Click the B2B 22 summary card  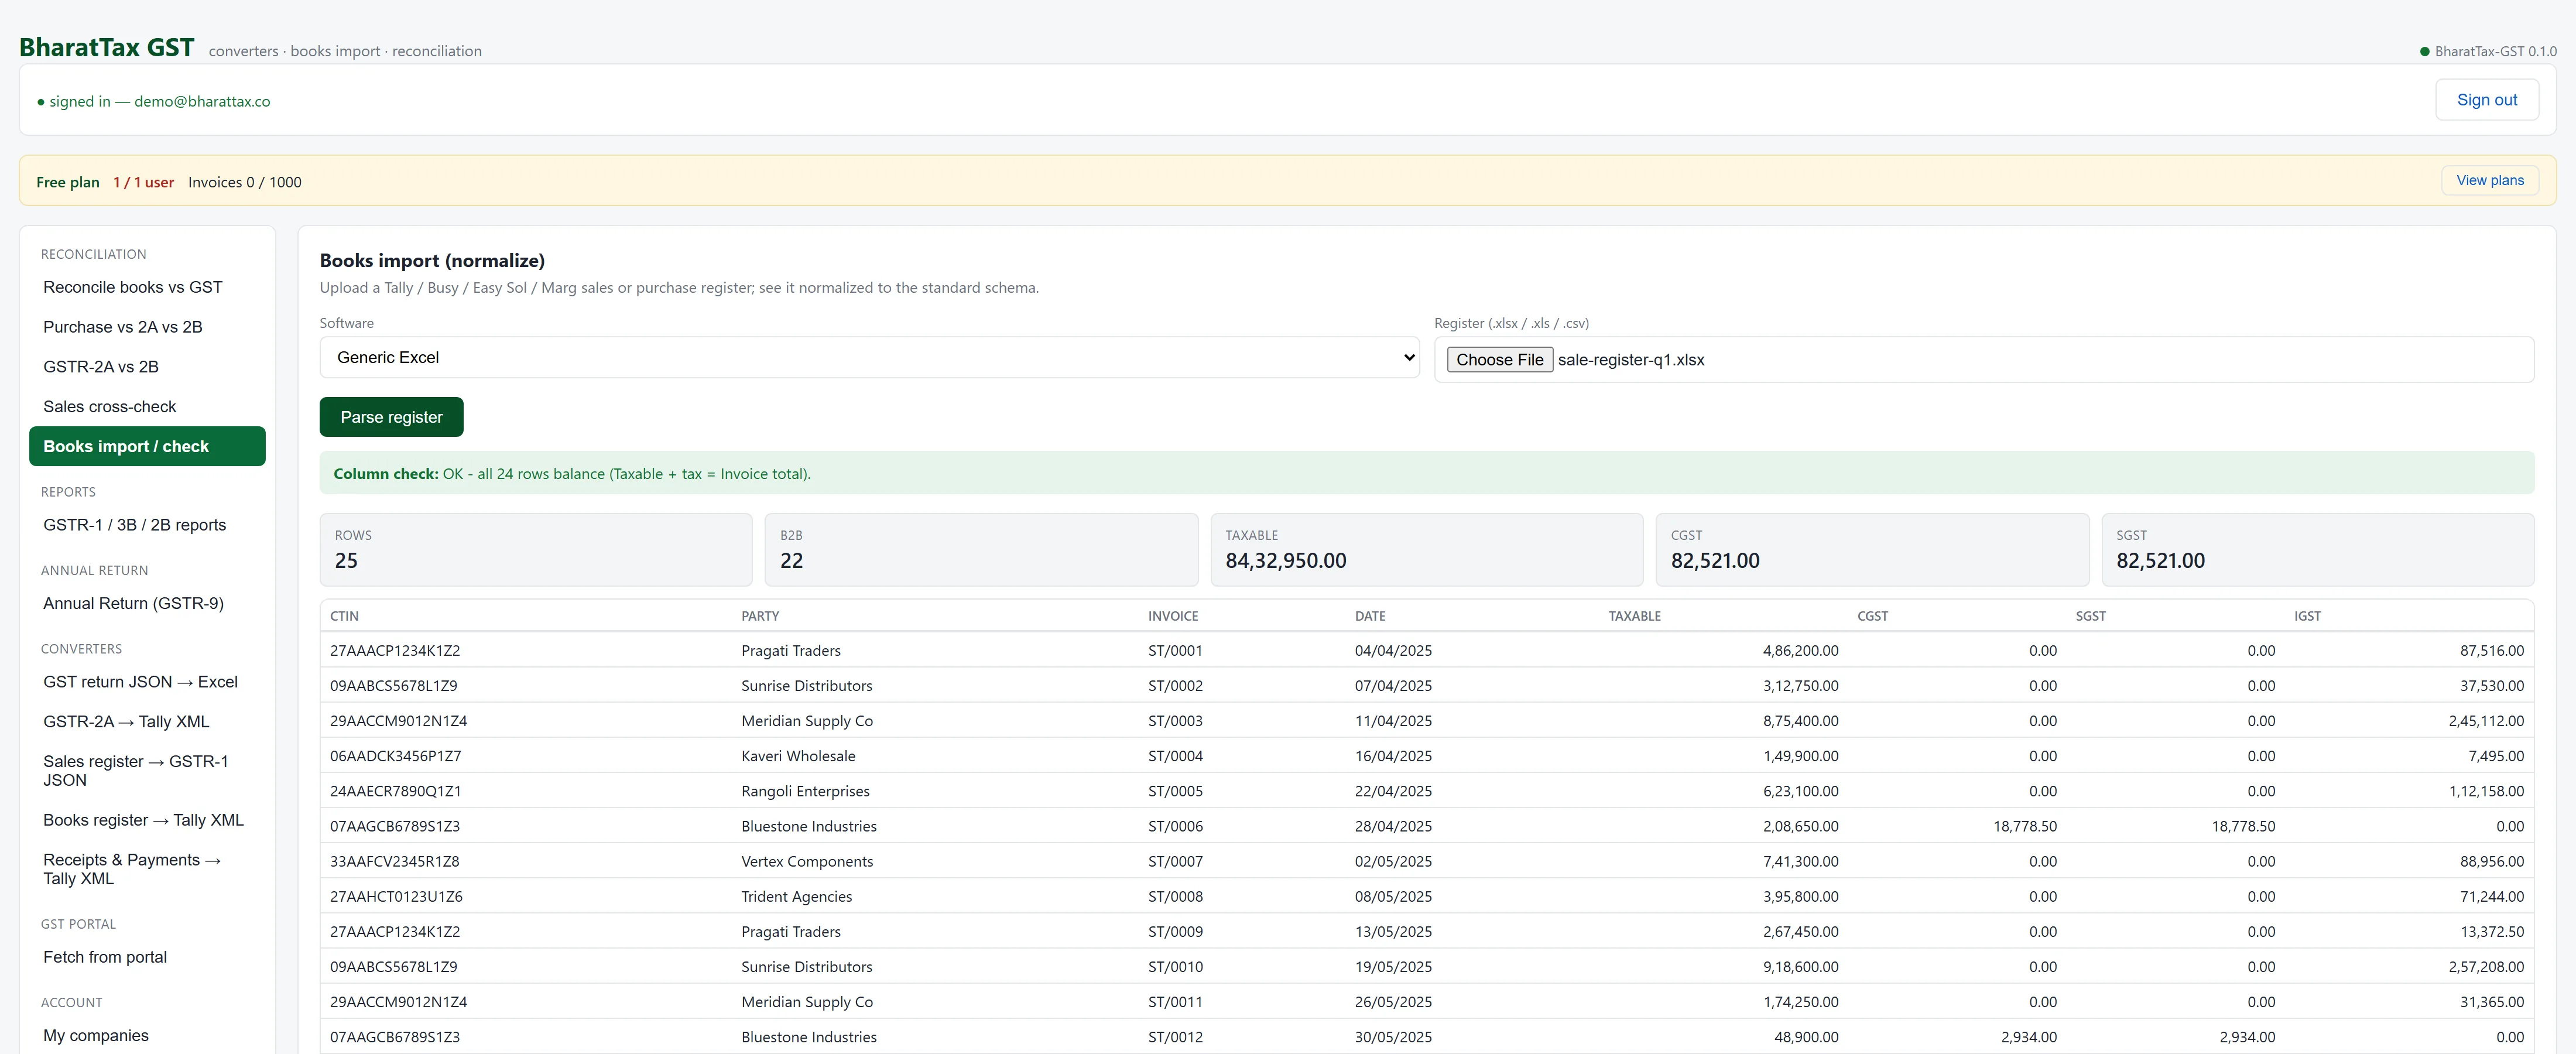(x=981, y=550)
